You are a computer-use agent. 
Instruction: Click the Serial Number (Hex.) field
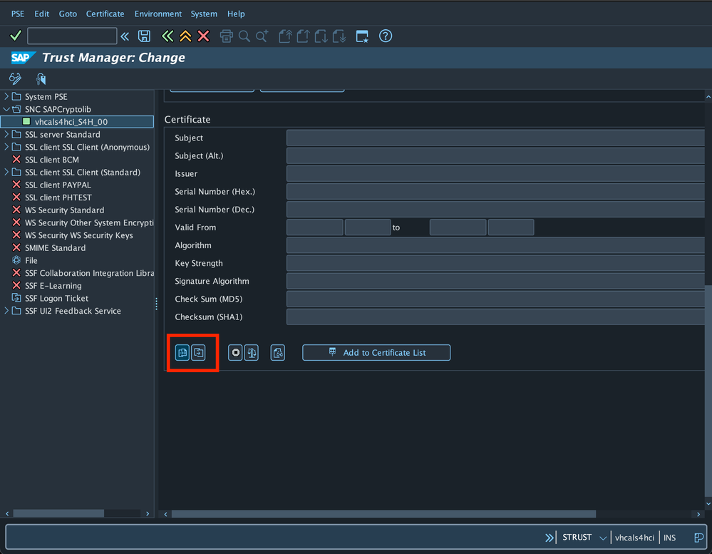[x=495, y=191]
